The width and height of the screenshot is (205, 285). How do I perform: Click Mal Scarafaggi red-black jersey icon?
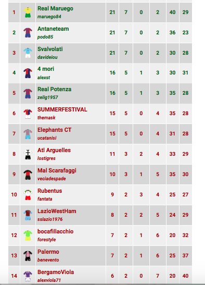(x=28, y=175)
